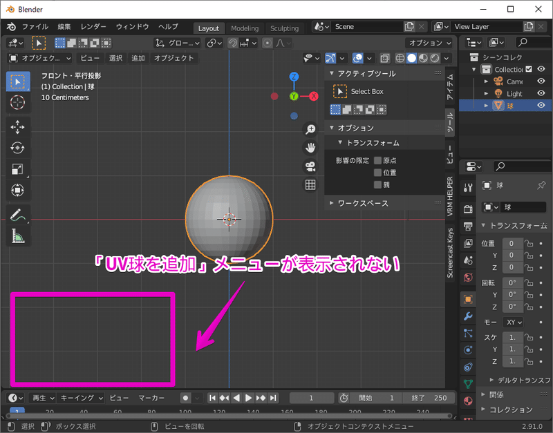The height and width of the screenshot is (433, 553).
Task: Expand the デルタトランスフォーム panel
Action: click(520, 380)
